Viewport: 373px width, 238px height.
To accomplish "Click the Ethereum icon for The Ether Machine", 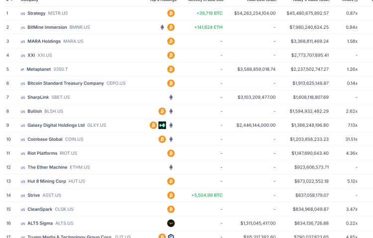I will point(171,167).
